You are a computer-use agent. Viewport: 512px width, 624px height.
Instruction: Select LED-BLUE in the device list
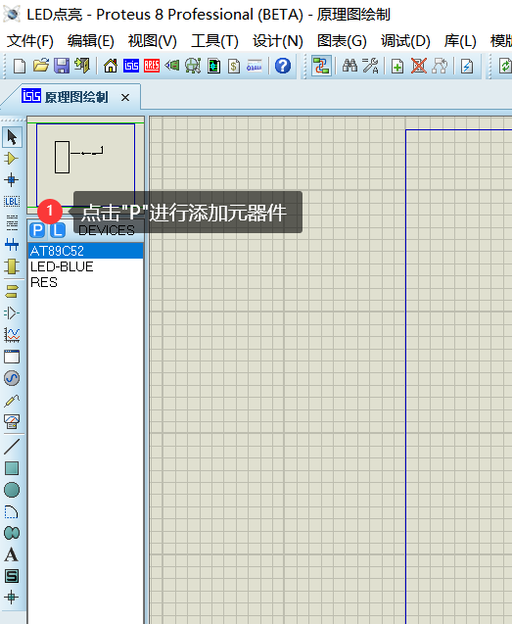click(85, 266)
